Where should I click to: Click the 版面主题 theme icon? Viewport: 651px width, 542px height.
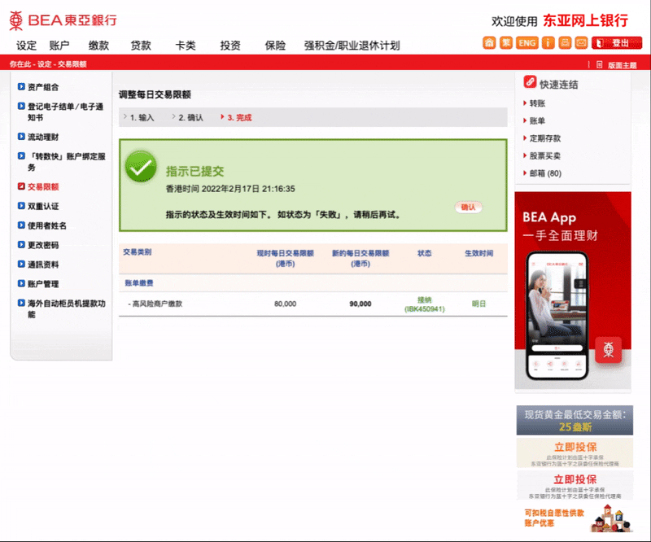click(x=599, y=65)
